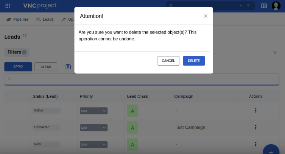This screenshot has width=285, height=154.
Task: Expand Priority dropdown for New lead
Action: click(x=93, y=144)
